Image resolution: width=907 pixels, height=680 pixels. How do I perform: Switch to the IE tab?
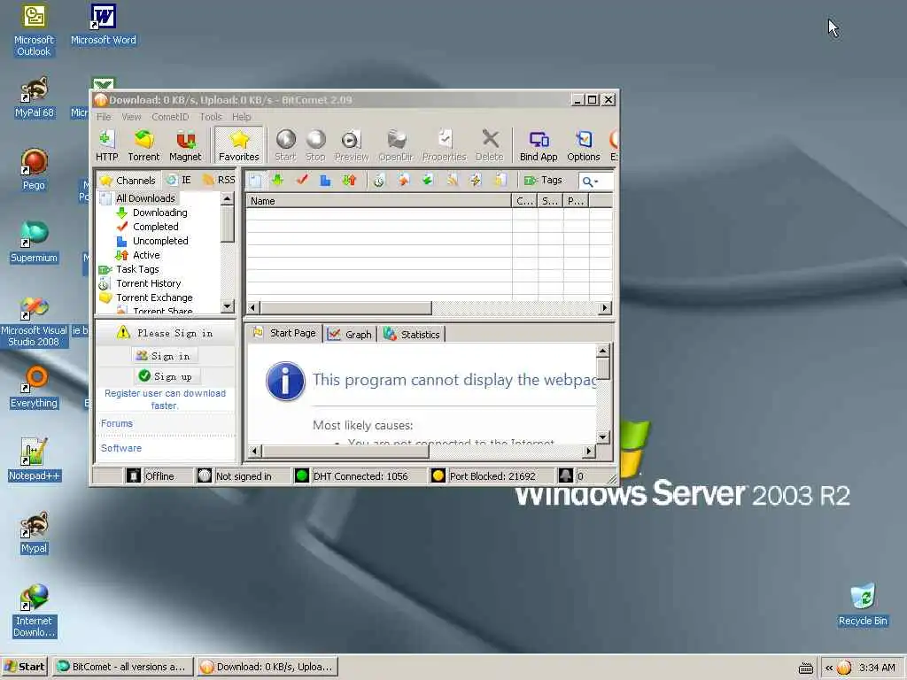point(179,181)
